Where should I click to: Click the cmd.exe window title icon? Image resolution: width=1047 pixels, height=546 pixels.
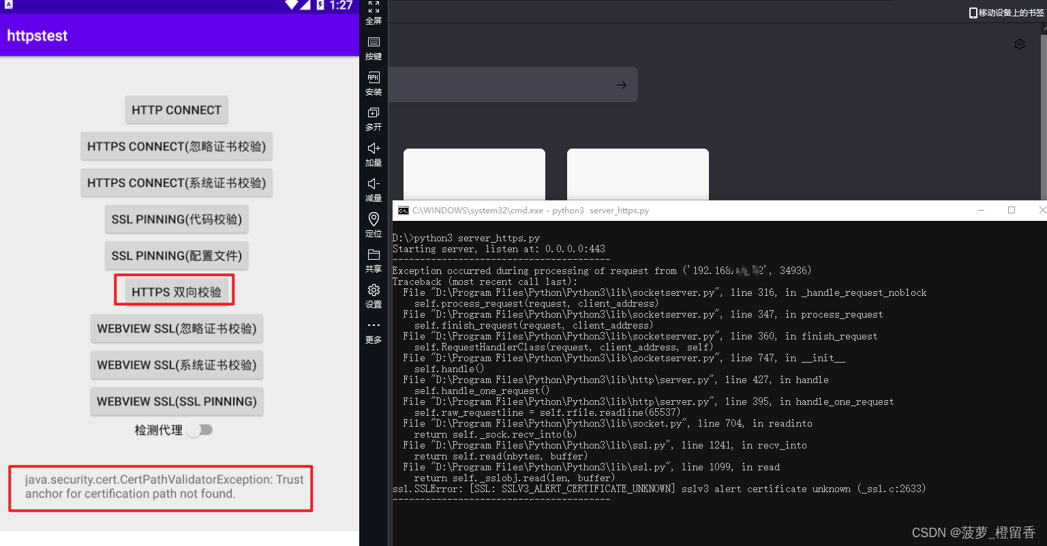tap(404, 211)
